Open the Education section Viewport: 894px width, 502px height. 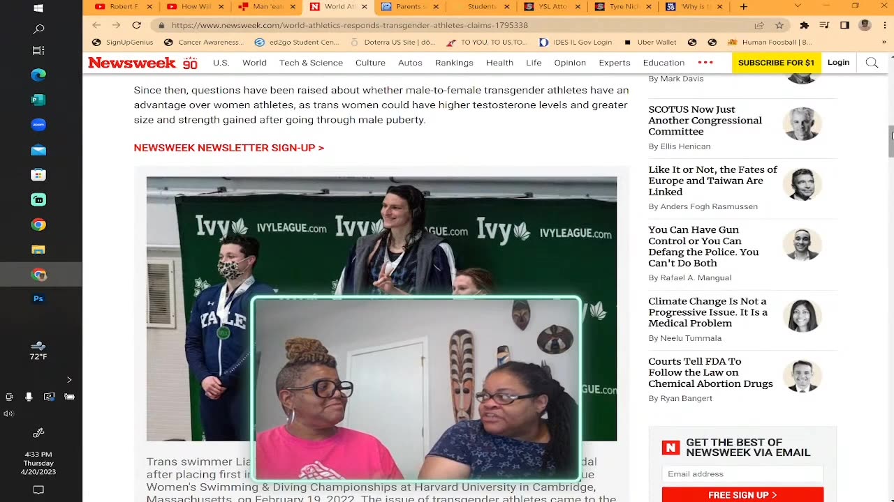tap(664, 63)
